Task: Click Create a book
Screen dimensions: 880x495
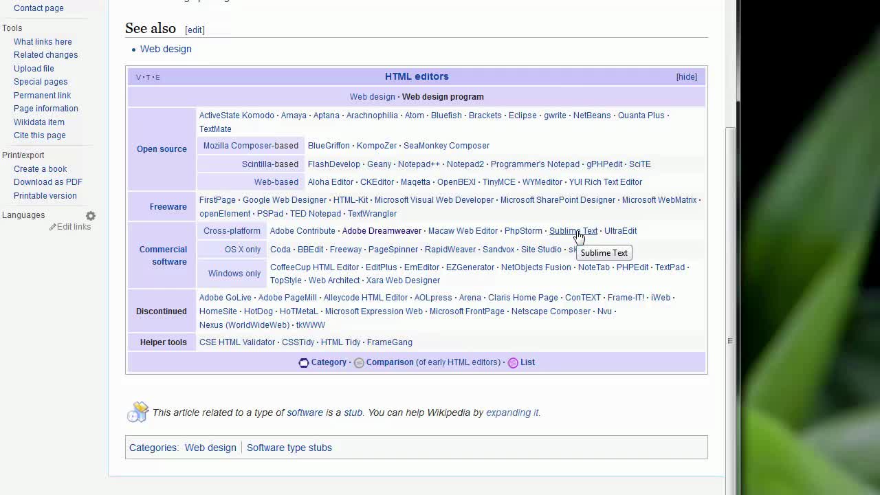Action: click(41, 169)
